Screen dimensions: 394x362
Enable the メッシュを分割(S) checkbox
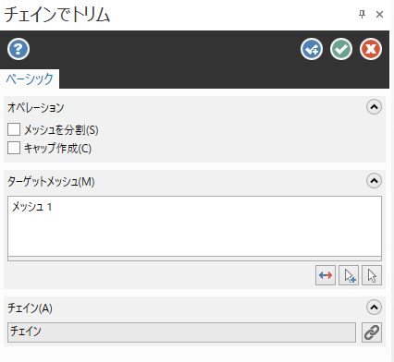14,129
